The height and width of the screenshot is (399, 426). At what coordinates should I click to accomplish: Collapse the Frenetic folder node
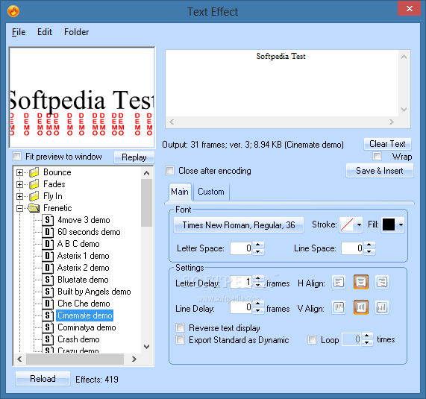[x=19, y=208]
